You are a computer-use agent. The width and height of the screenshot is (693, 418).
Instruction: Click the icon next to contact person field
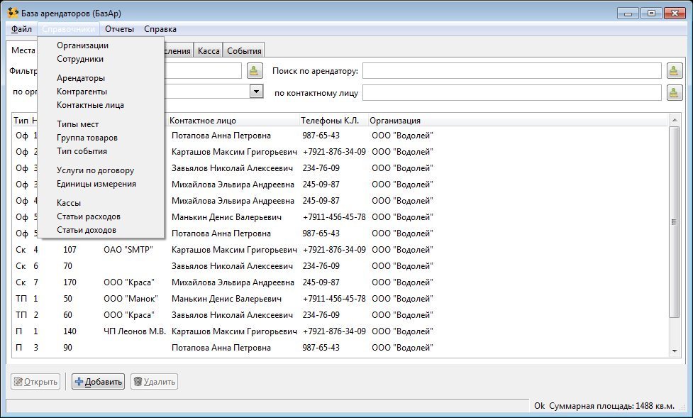coord(673,92)
